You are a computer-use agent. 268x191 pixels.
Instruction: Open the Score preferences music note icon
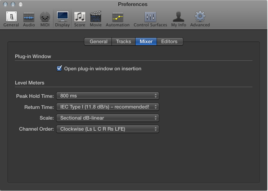[x=80, y=17]
